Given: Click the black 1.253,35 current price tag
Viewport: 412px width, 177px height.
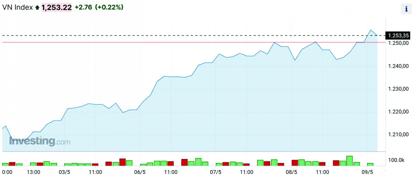Looking at the screenshot, I should coord(398,35).
